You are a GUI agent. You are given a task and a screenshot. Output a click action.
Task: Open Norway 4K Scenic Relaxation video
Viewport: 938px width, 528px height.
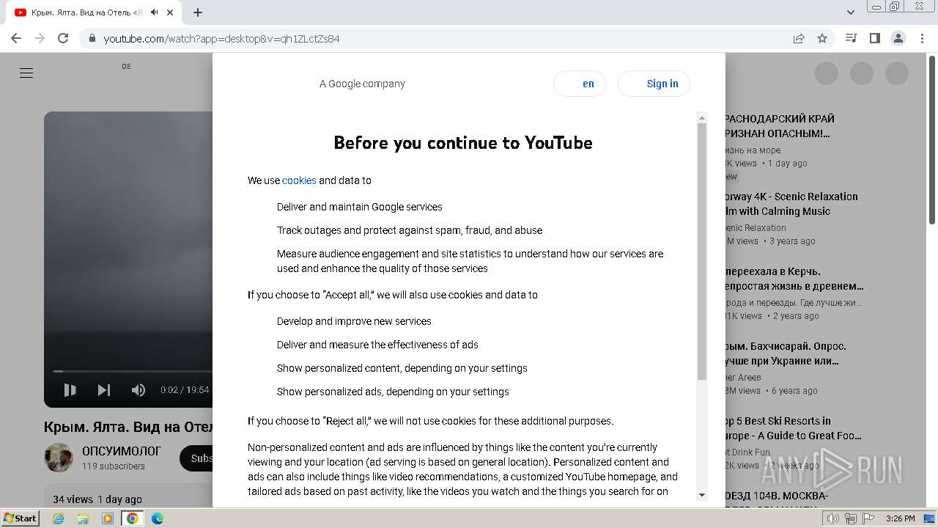pos(791,204)
